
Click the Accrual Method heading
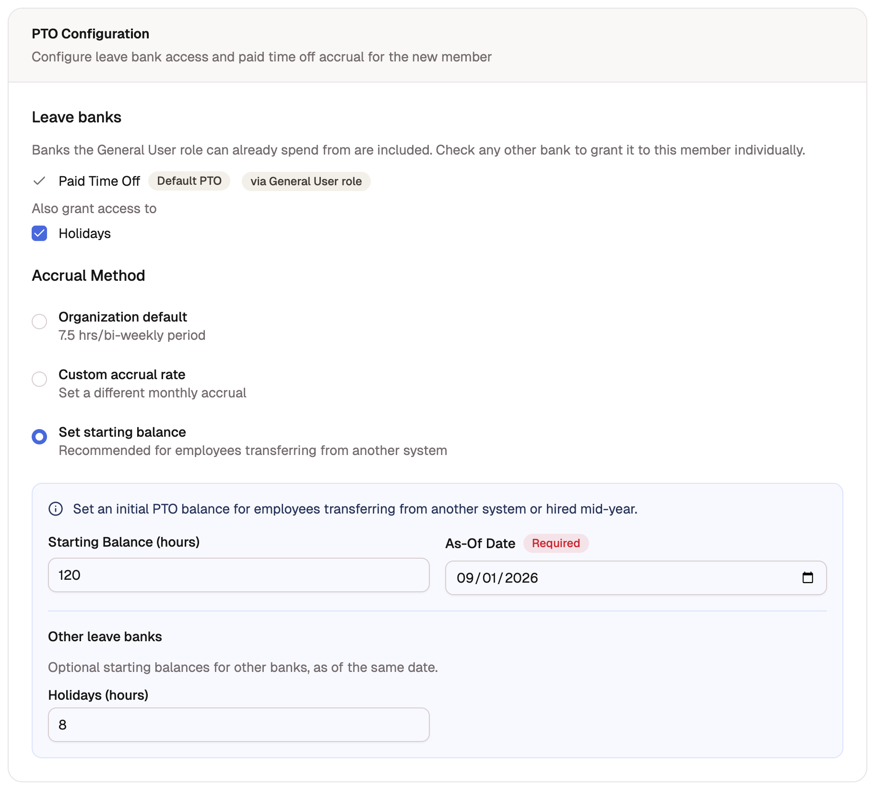tap(88, 275)
